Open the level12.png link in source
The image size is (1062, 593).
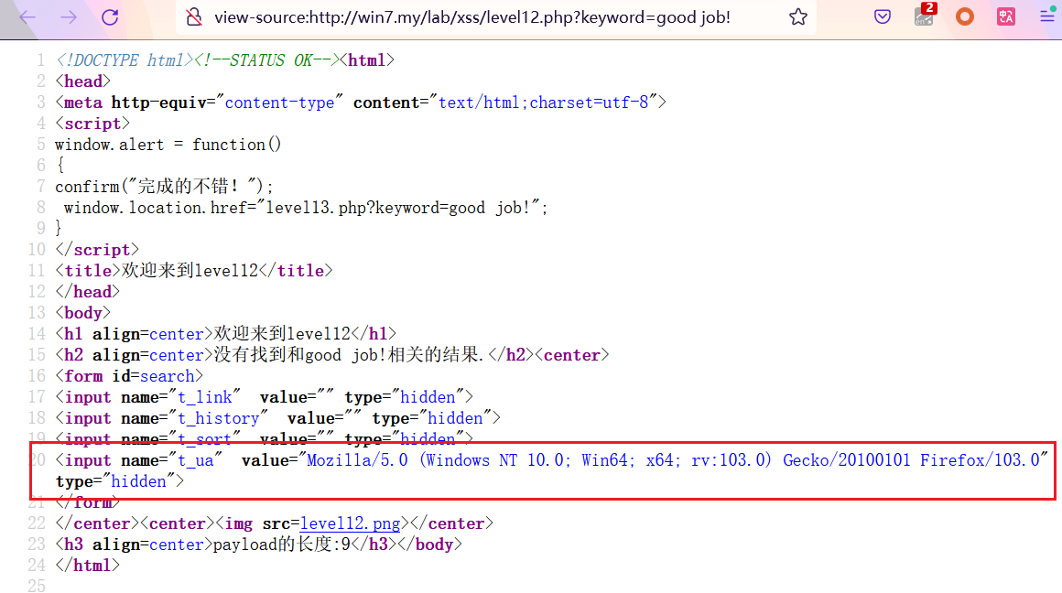(350, 523)
